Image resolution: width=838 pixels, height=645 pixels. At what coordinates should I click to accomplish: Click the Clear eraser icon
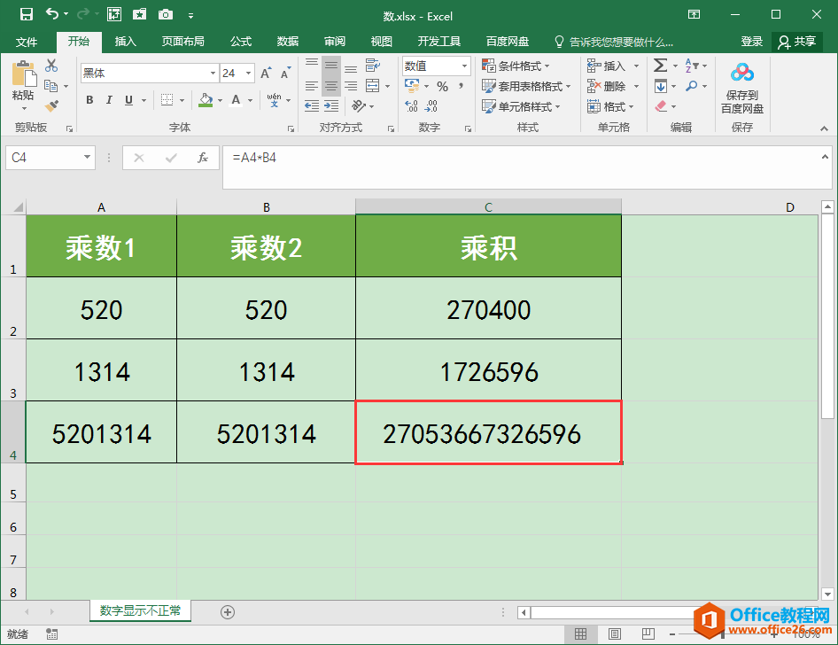pyautogui.click(x=661, y=106)
